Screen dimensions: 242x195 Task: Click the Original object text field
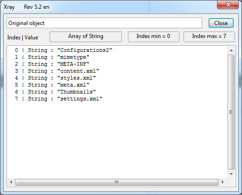104,23
